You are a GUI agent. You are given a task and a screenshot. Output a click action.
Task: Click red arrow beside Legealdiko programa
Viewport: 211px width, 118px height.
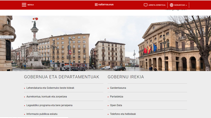point(25,105)
